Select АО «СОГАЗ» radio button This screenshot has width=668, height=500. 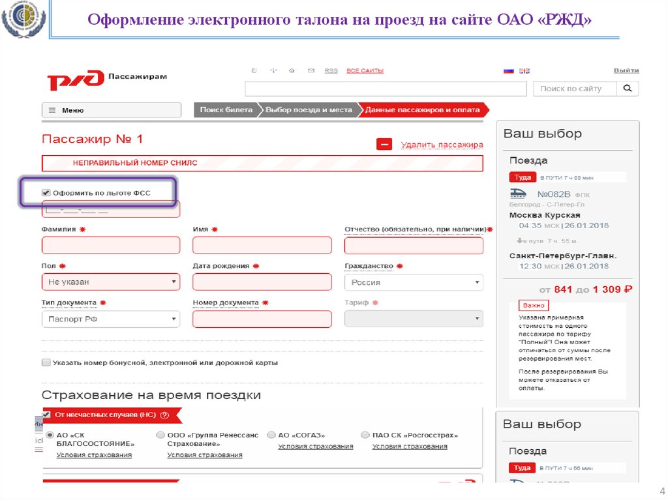pyautogui.click(x=271, y=435)
